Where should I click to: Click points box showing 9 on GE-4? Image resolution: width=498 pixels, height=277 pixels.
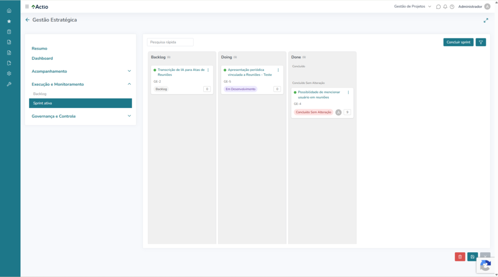[347, 112]
